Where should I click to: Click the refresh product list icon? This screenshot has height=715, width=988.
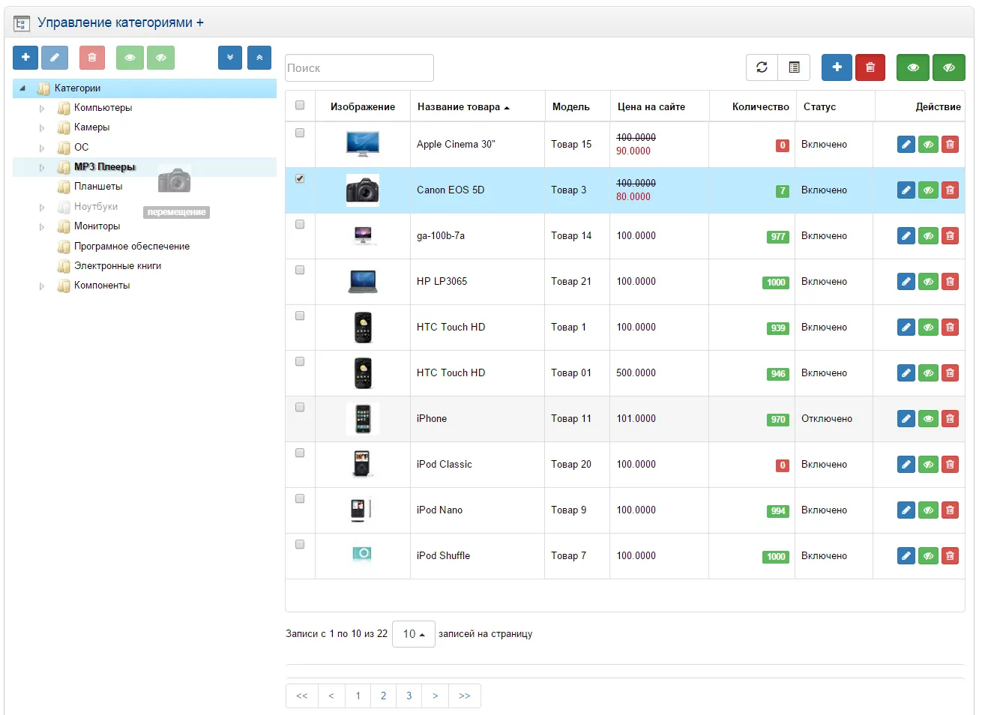(x=762, y=67)
